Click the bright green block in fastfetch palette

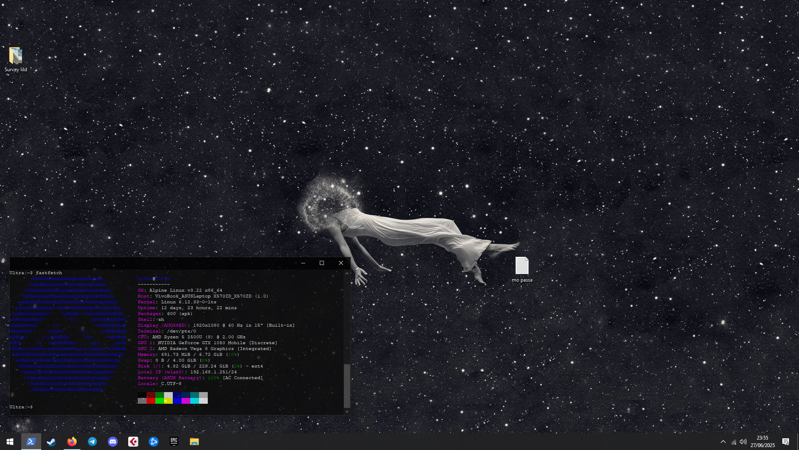click(159, 401)
